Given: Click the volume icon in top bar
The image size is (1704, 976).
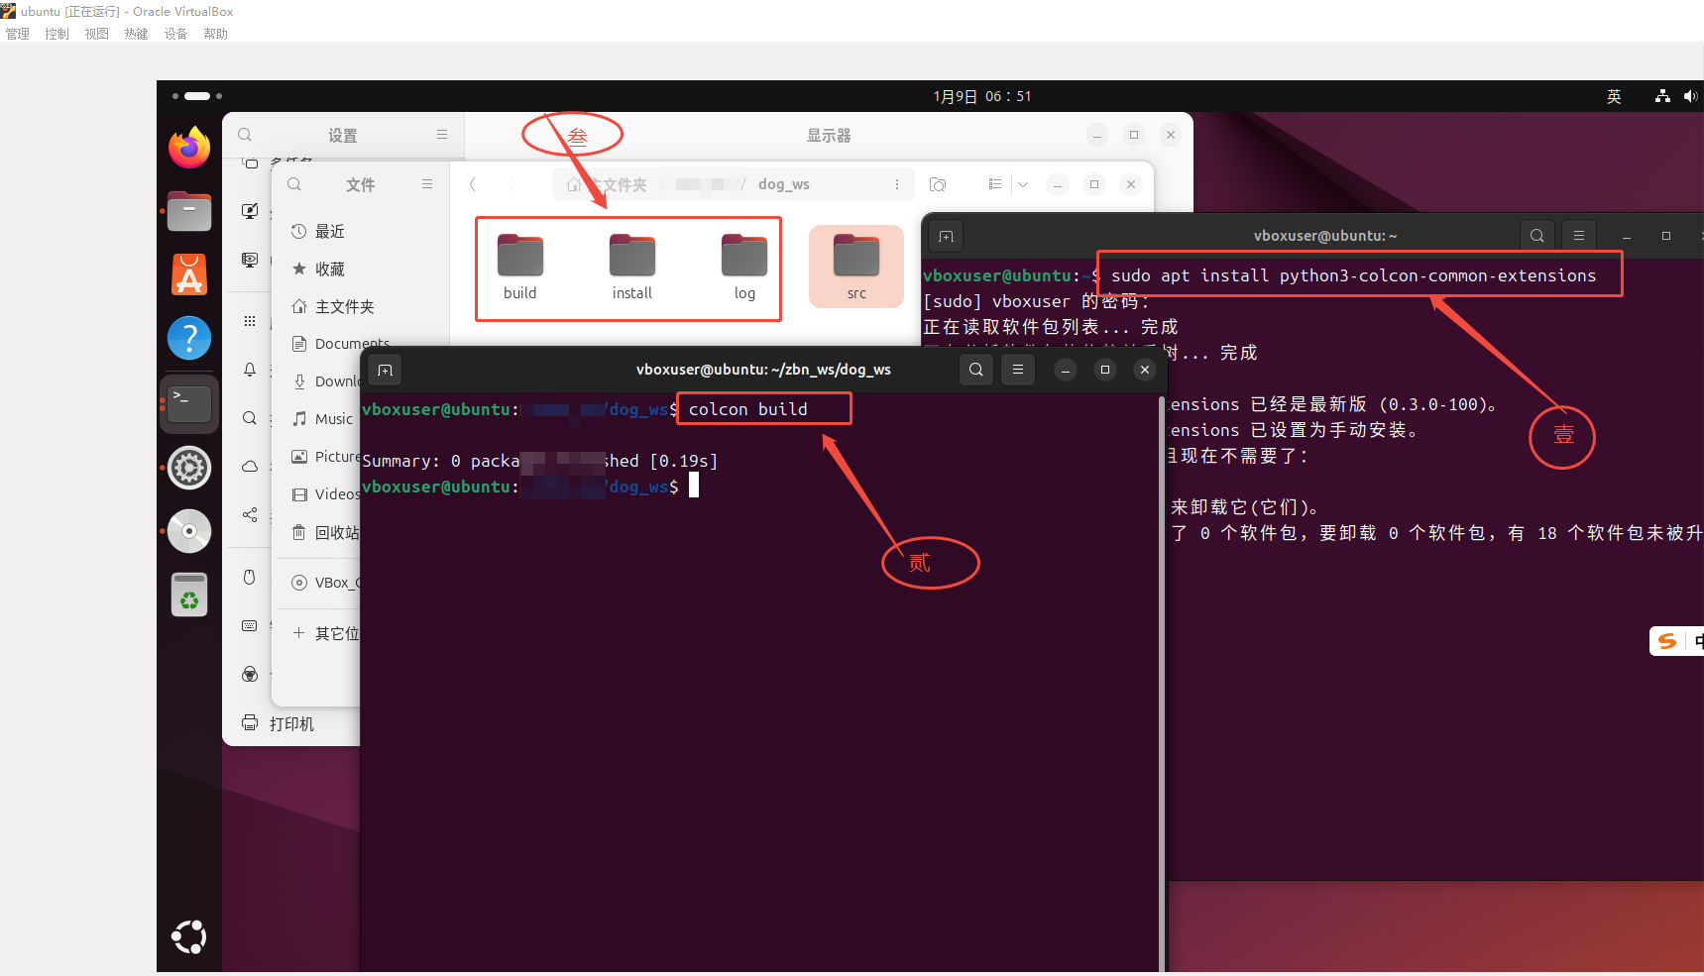Looking at the screenshot, I should (x=1690, y=96).
